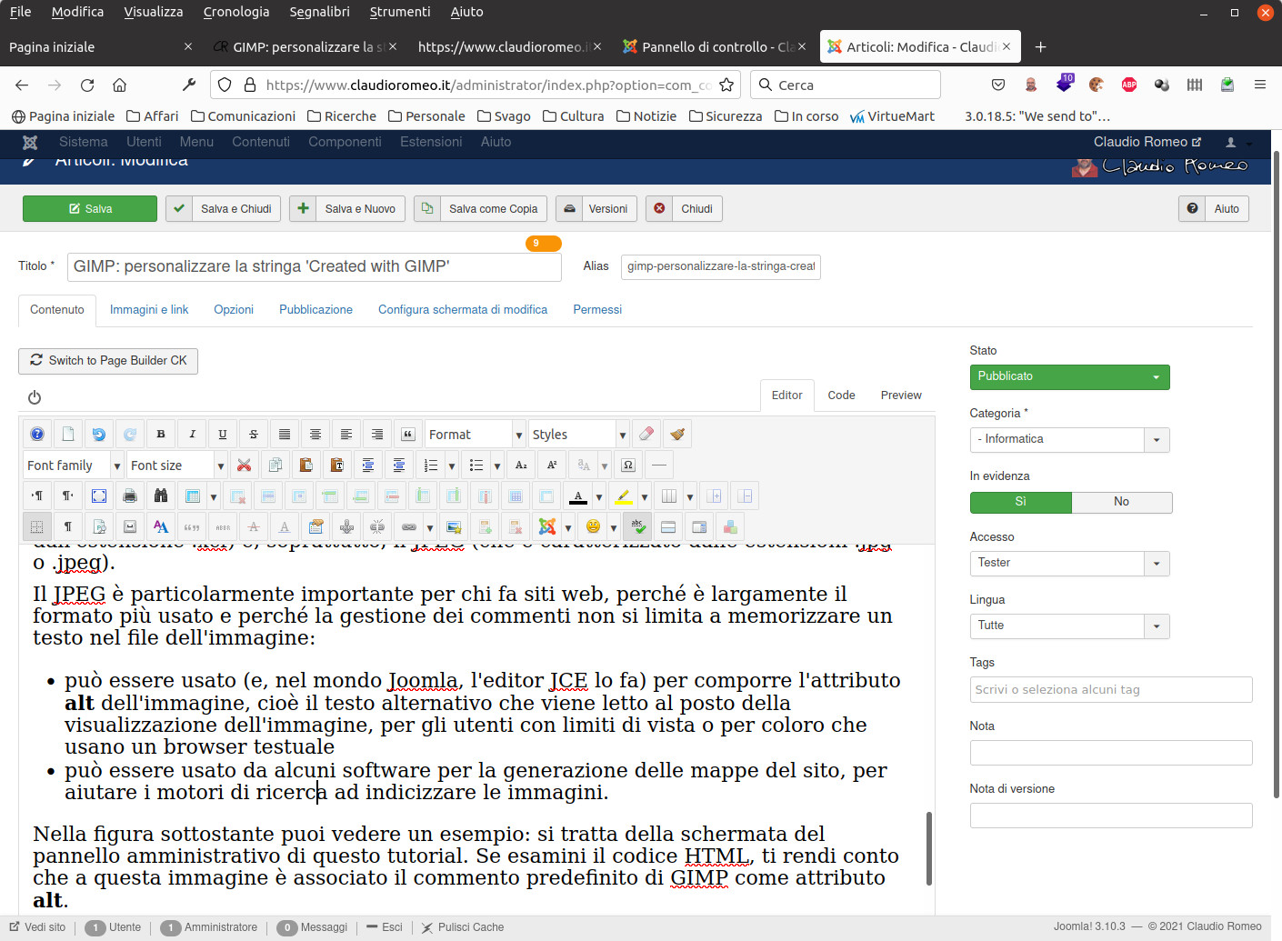Toggle fullscreen editor icon
The image size is (1282, 941).
pos(99,496)
